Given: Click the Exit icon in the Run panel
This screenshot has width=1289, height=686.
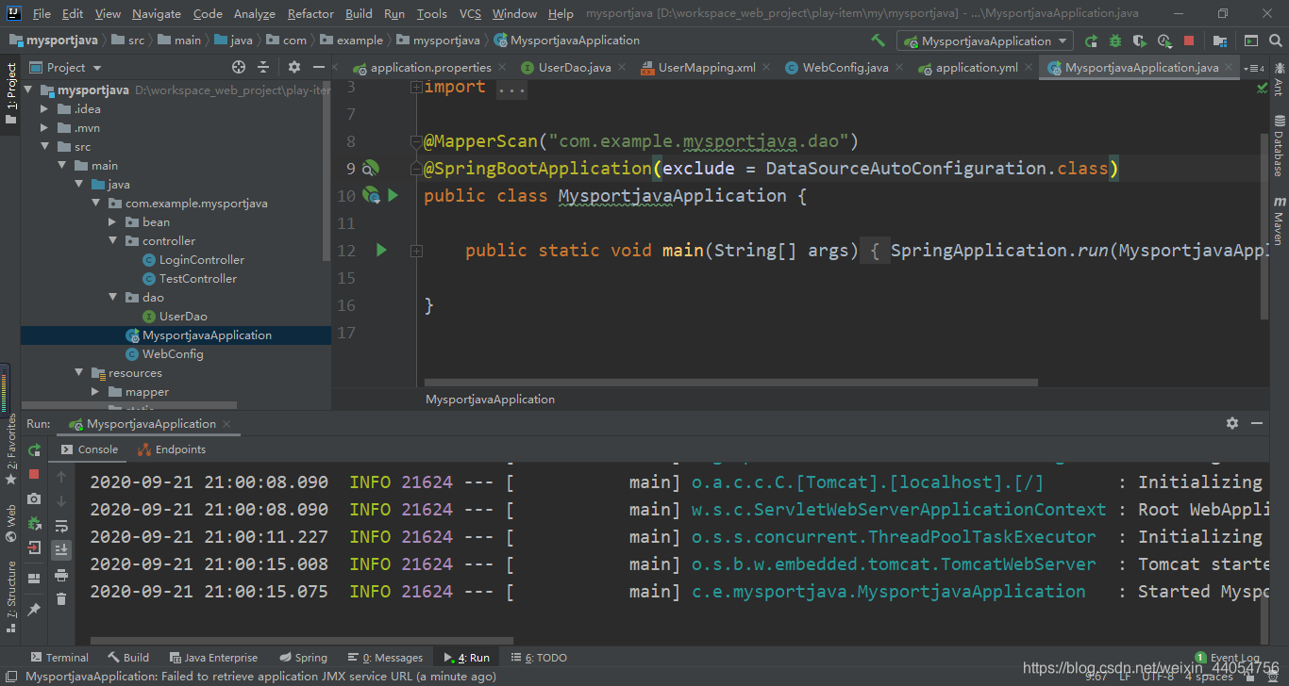Looking at the screenshot, I should pyautogui.click(x=34, y=547).
